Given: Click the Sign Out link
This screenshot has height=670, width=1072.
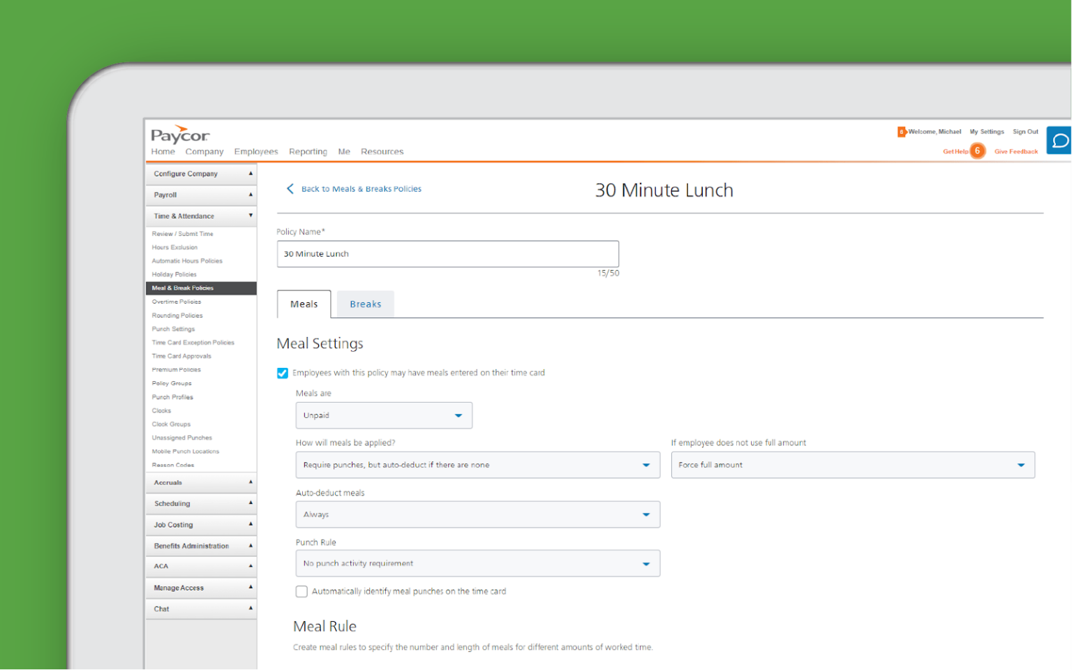Looking at the screenshot, I should point(1025,131).
